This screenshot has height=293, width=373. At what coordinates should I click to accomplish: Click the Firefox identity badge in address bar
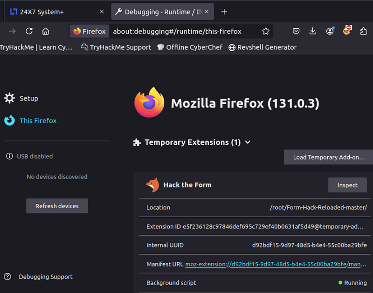[90, 31]
